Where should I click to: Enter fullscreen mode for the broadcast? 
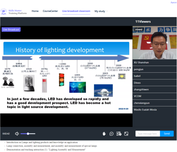point(126,134)
